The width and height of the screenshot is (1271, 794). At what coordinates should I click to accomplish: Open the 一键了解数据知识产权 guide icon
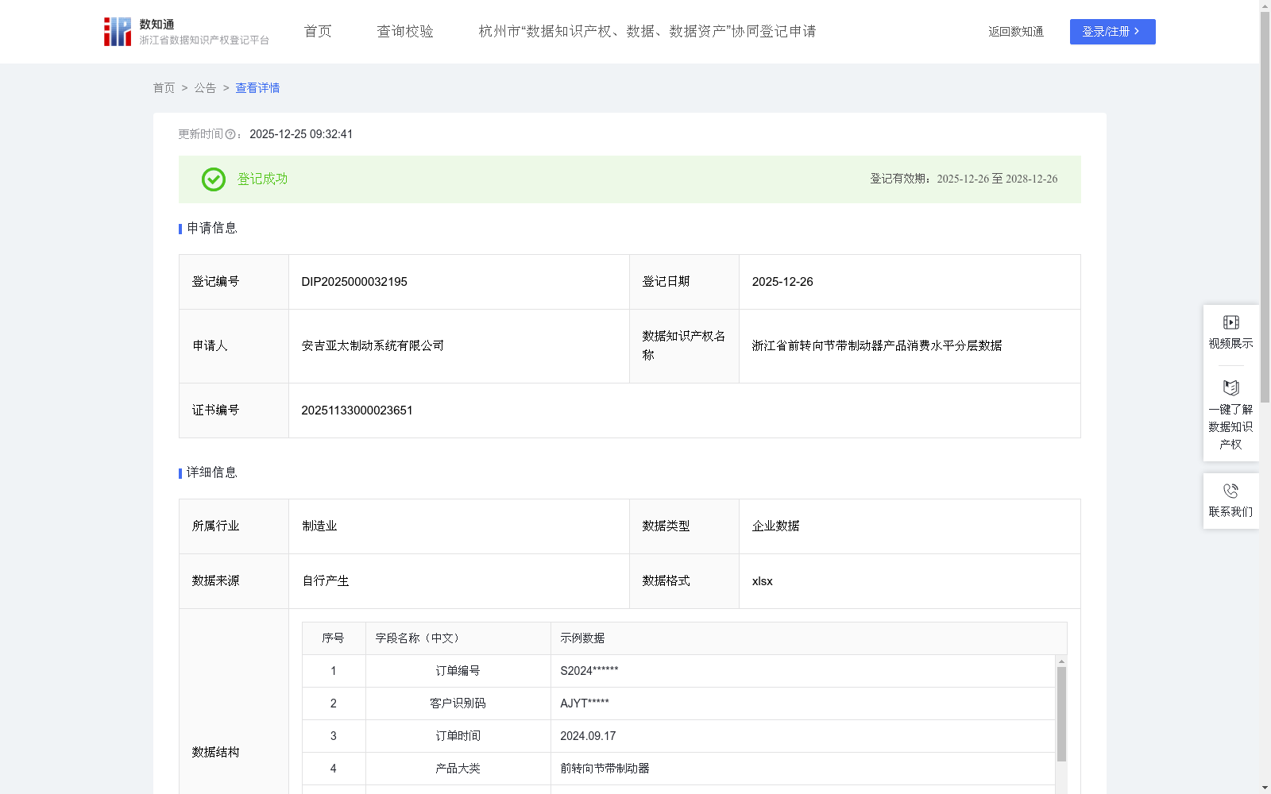pyautogui.click(x=1230, y=387)
